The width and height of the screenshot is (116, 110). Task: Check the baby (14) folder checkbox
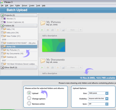click(2, 29)
